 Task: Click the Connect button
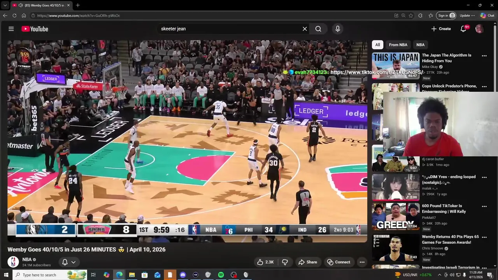click(338, 262)
